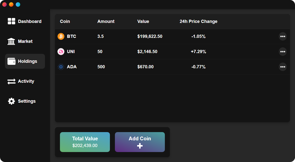
Task: Click the UNI unicorn coin logo
Action: (61, 52)
